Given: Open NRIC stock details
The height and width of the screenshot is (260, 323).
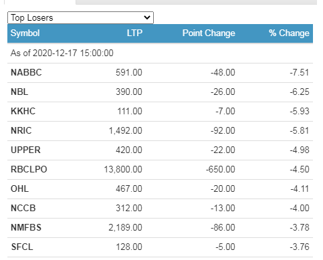Looking at the screenshot, I should pyautogui.click(x=21, y=130).
